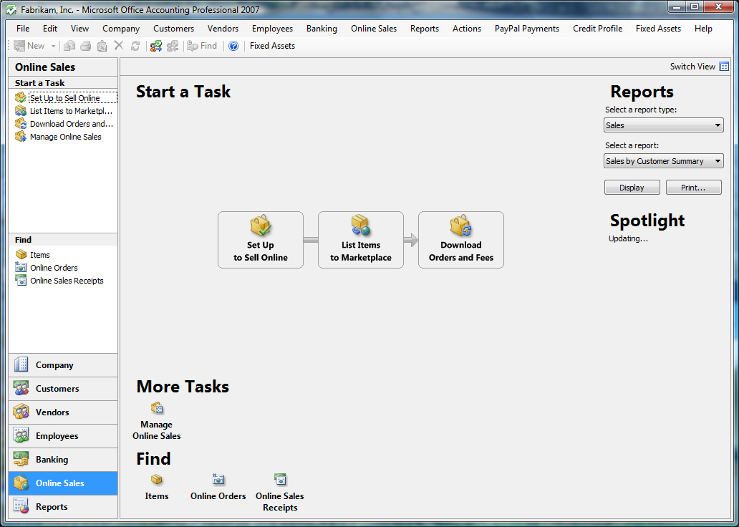Viewport: 739px width, 527px height.
Task: Open the Banking menu
Action: click(322, 28)
